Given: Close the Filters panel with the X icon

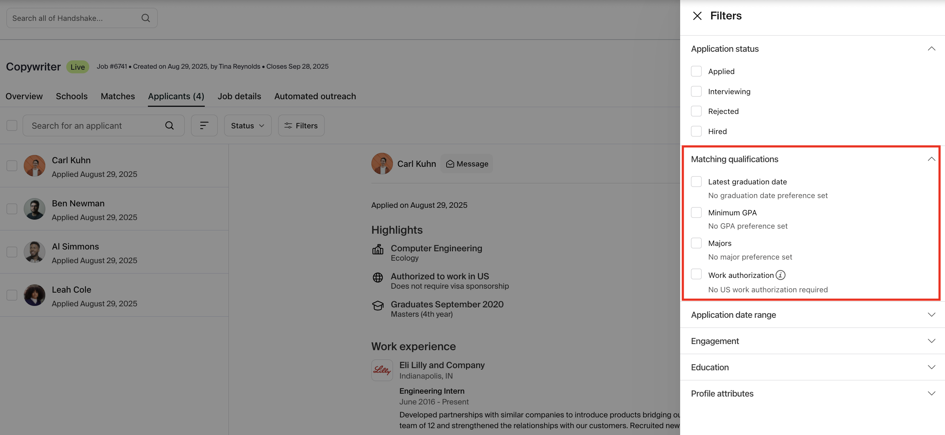Looking at the screenshot, I should point(697,16).
